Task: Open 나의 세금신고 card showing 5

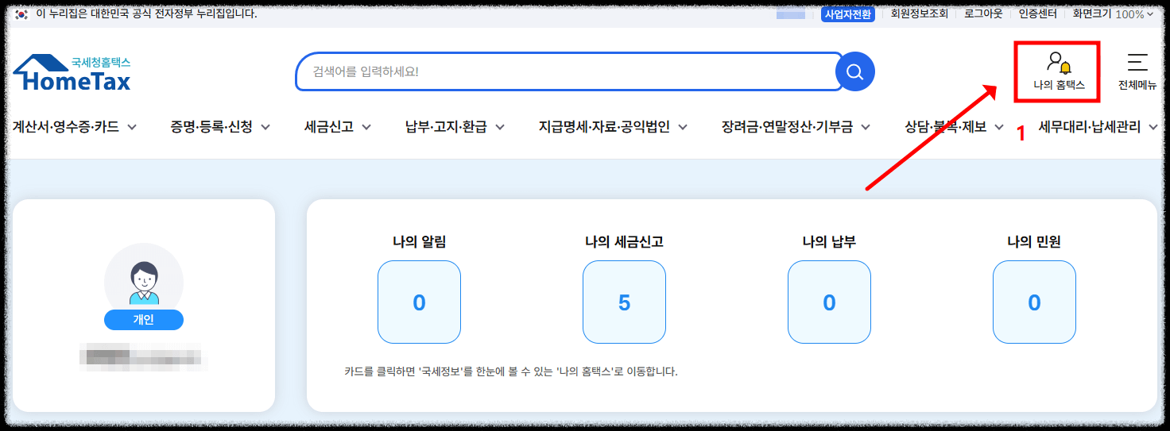Action: pyautogui.click(x=624, y=302)
